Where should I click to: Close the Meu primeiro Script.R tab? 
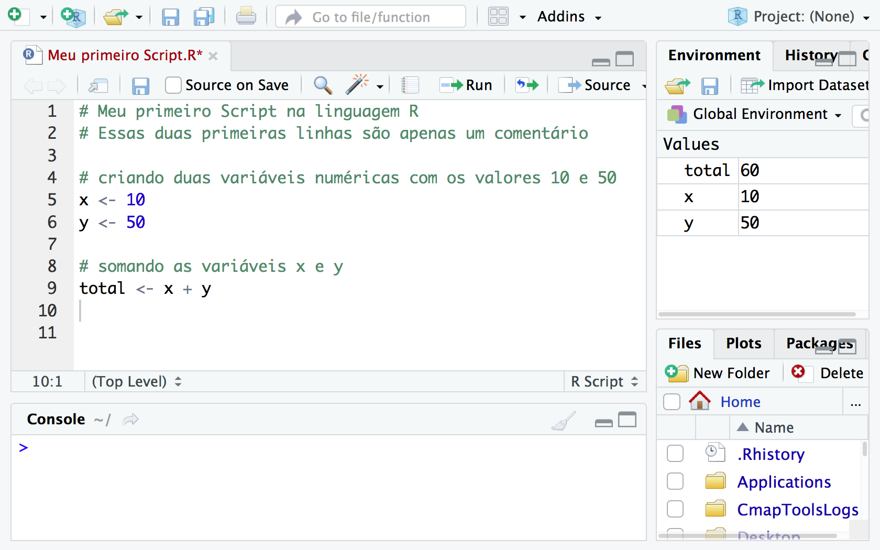coord(213,56)
